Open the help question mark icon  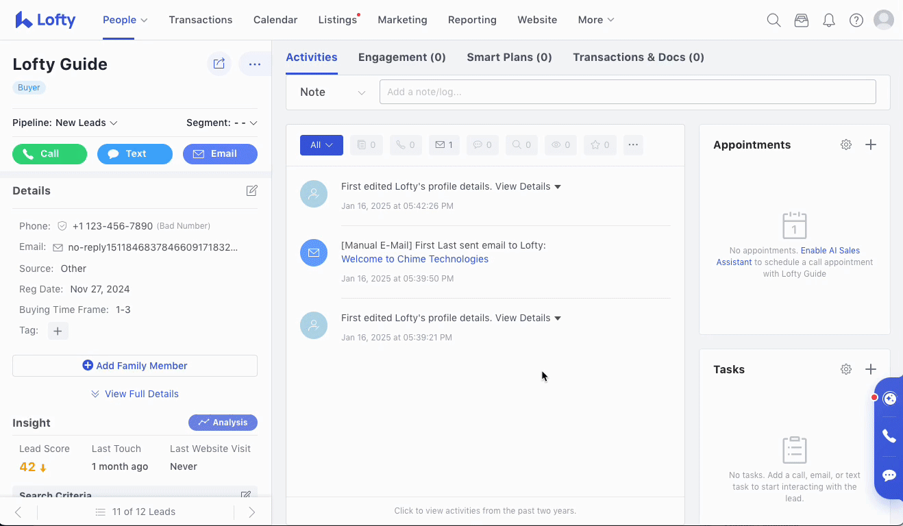[x=856, y=20]
